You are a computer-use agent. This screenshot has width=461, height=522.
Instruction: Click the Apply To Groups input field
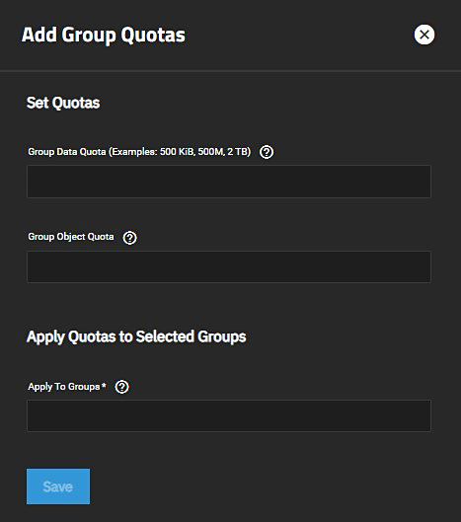[229, 415]
